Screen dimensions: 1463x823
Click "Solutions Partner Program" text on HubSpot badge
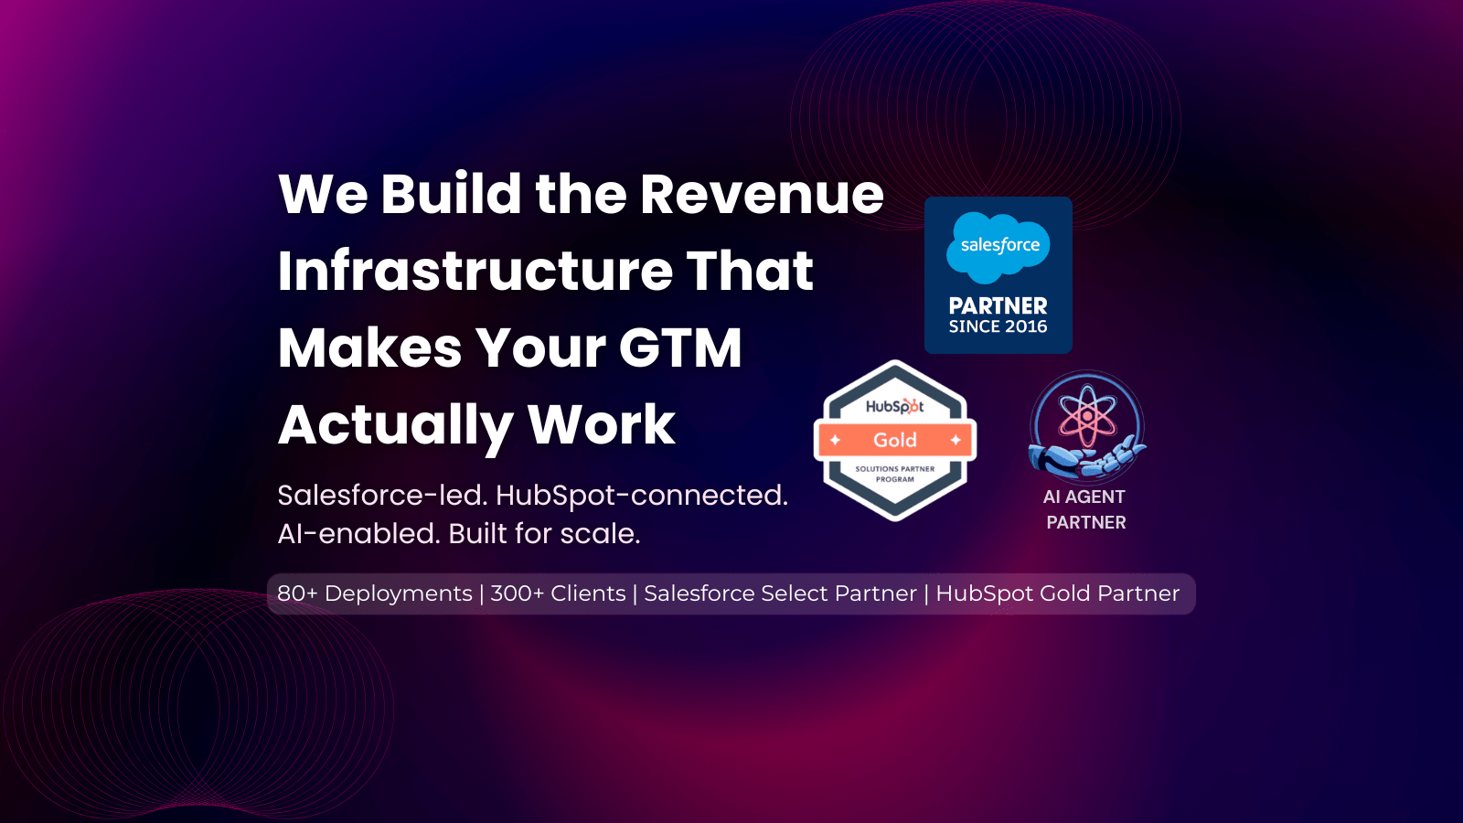[895, 474]
